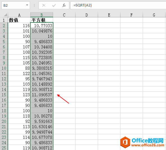Click cell A13 containing 103
This screenshot has height=150, width=166.
point(19,84)
